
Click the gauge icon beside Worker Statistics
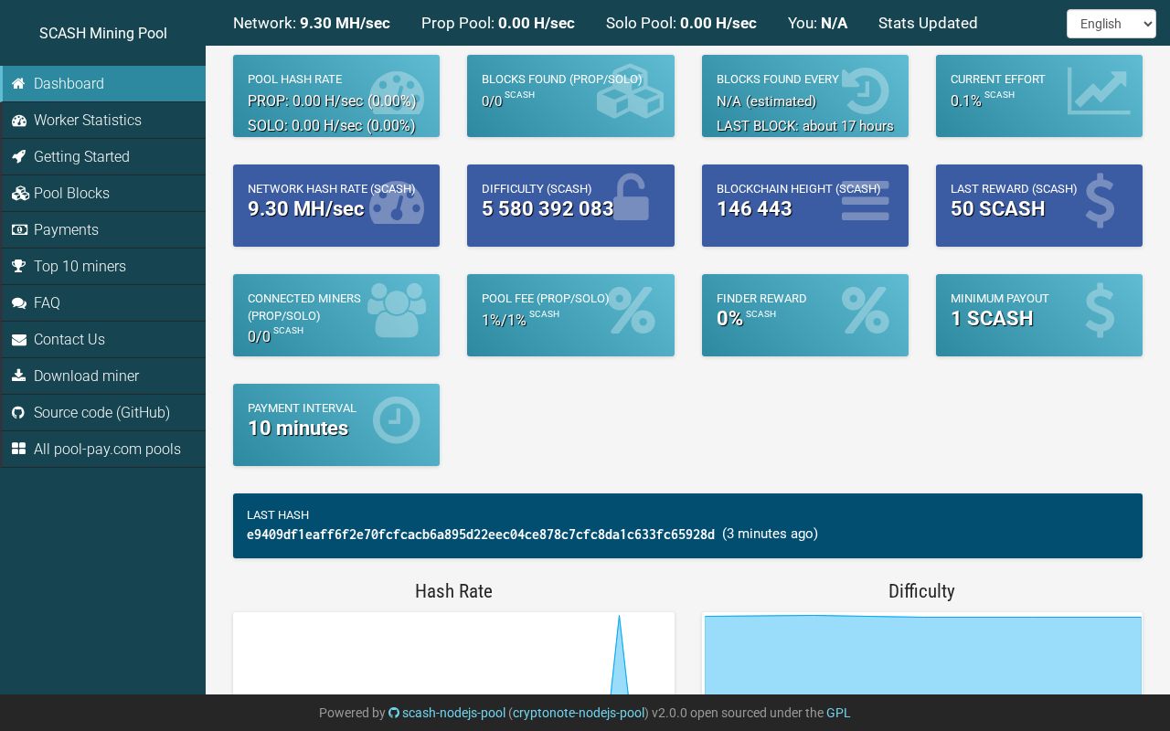18,120
